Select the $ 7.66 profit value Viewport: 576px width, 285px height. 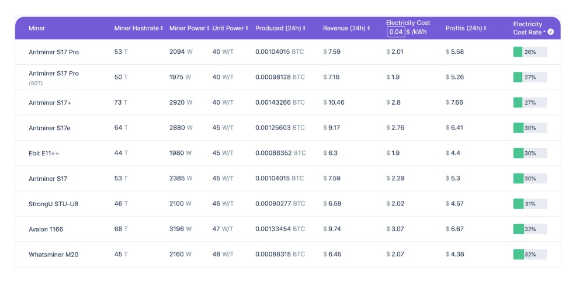[454, 102]
